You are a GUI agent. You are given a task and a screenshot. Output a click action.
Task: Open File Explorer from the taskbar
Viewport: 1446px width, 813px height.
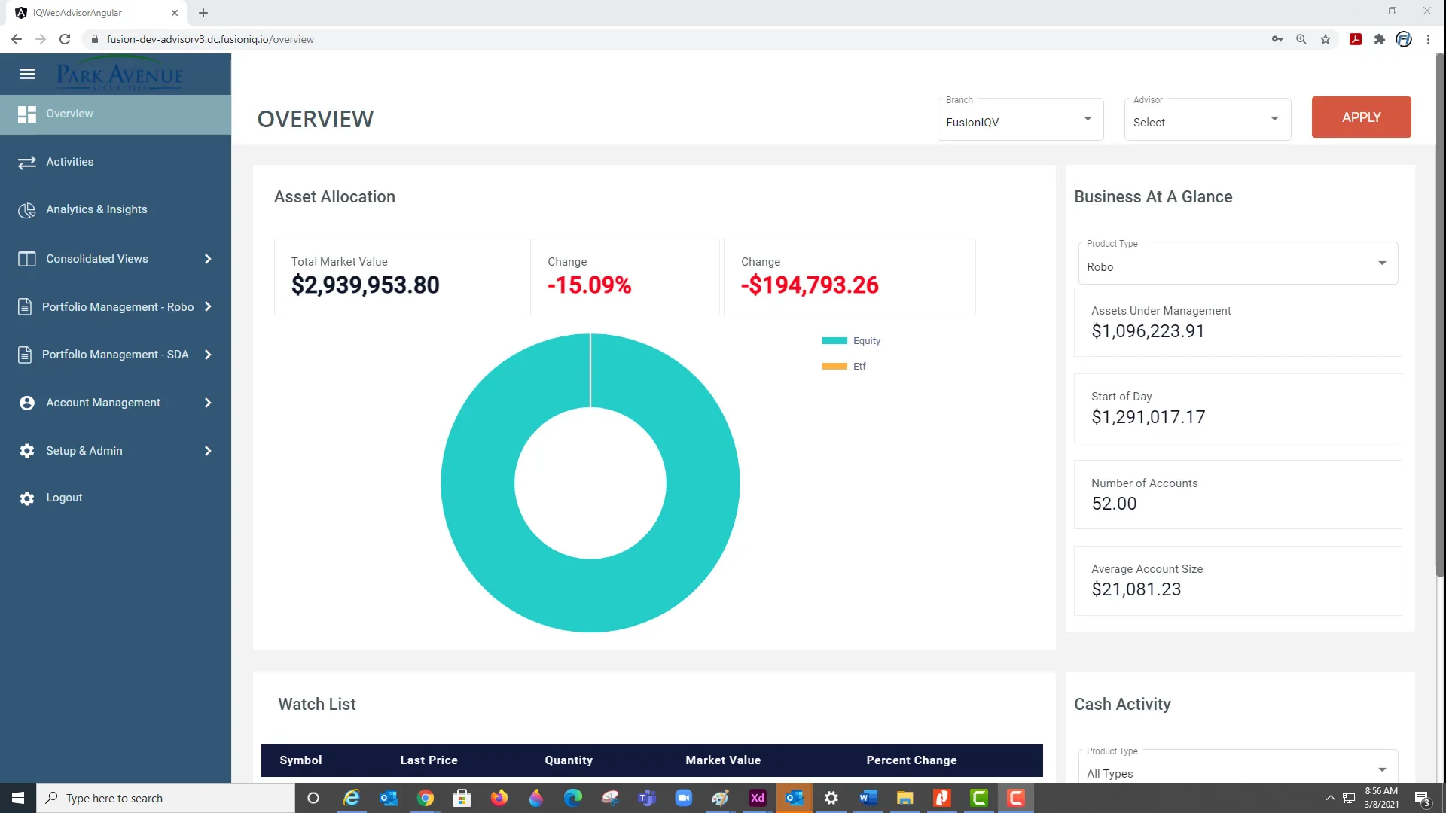pyautogui.click(x=905, y=798)
